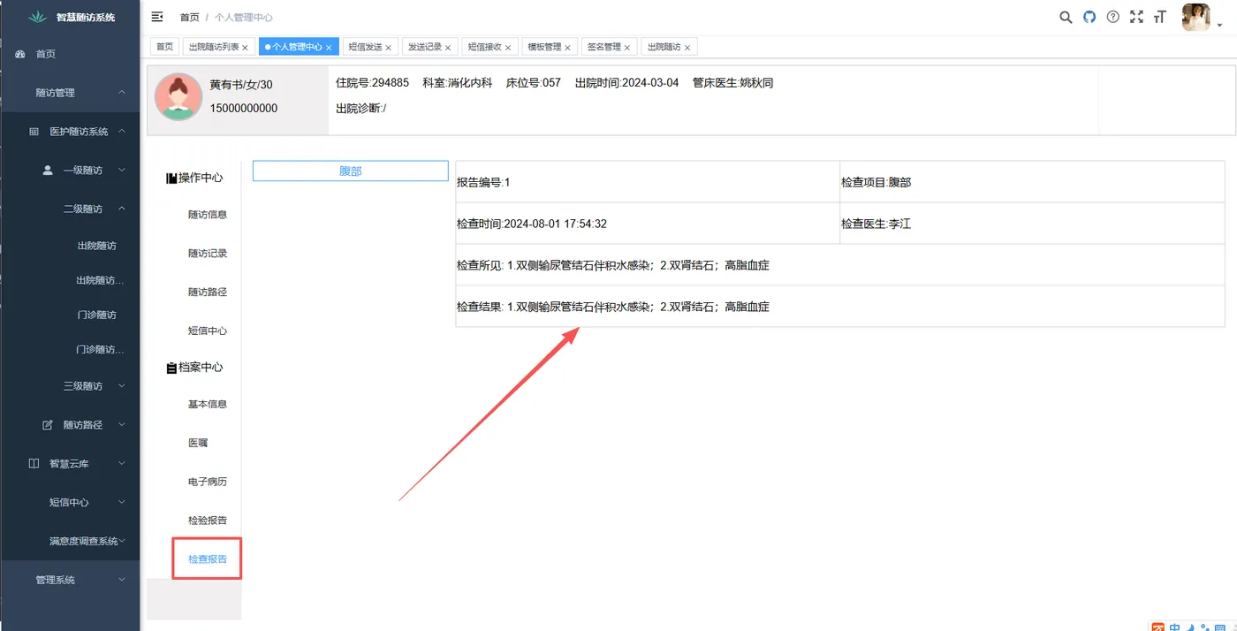Switch to the 首页 tab

(164, 47)
